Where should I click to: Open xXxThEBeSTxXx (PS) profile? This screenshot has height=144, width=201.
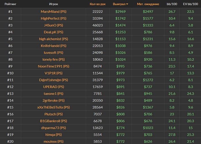coord(53,107)
